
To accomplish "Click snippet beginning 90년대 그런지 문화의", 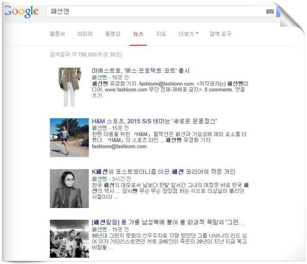I will click(169, 241).
